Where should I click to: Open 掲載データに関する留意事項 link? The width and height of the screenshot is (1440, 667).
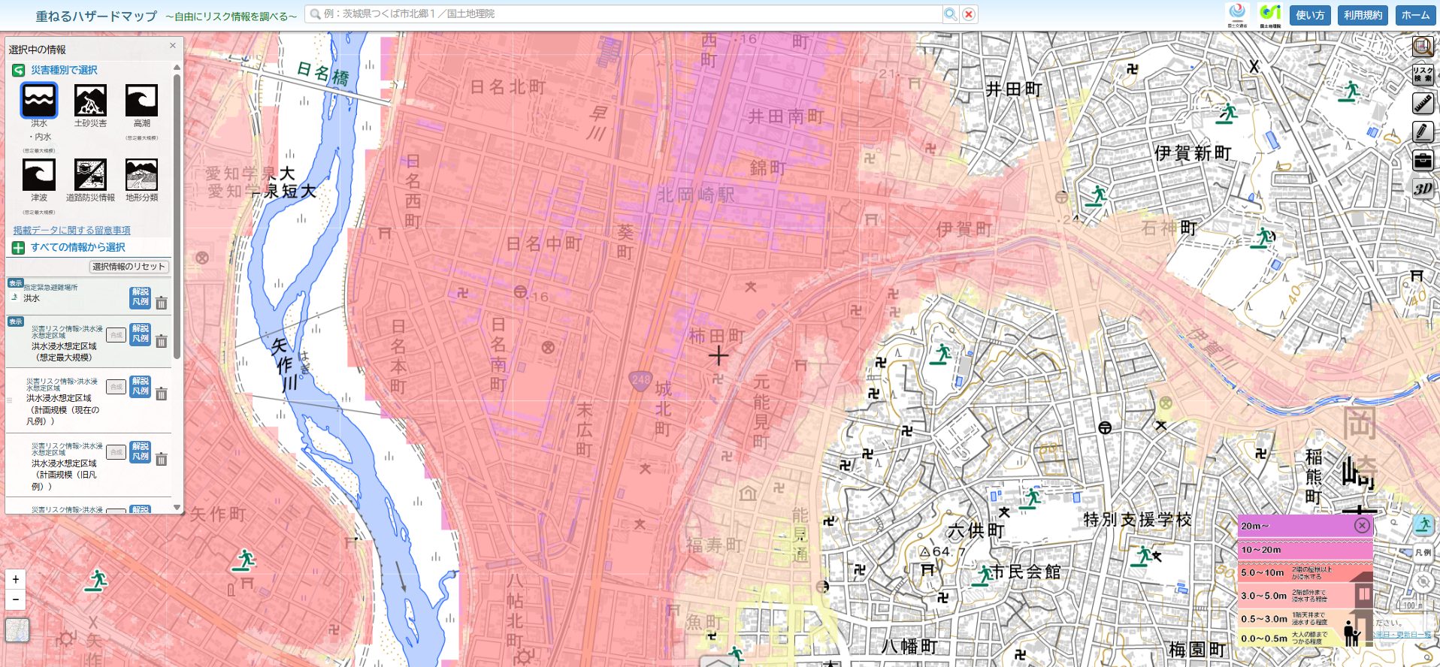[72, 230]
